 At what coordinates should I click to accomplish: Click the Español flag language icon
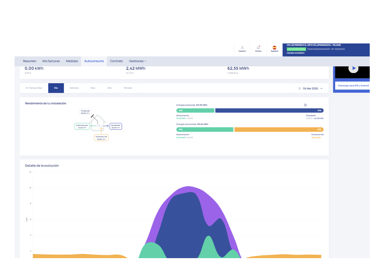coord(274,48)
